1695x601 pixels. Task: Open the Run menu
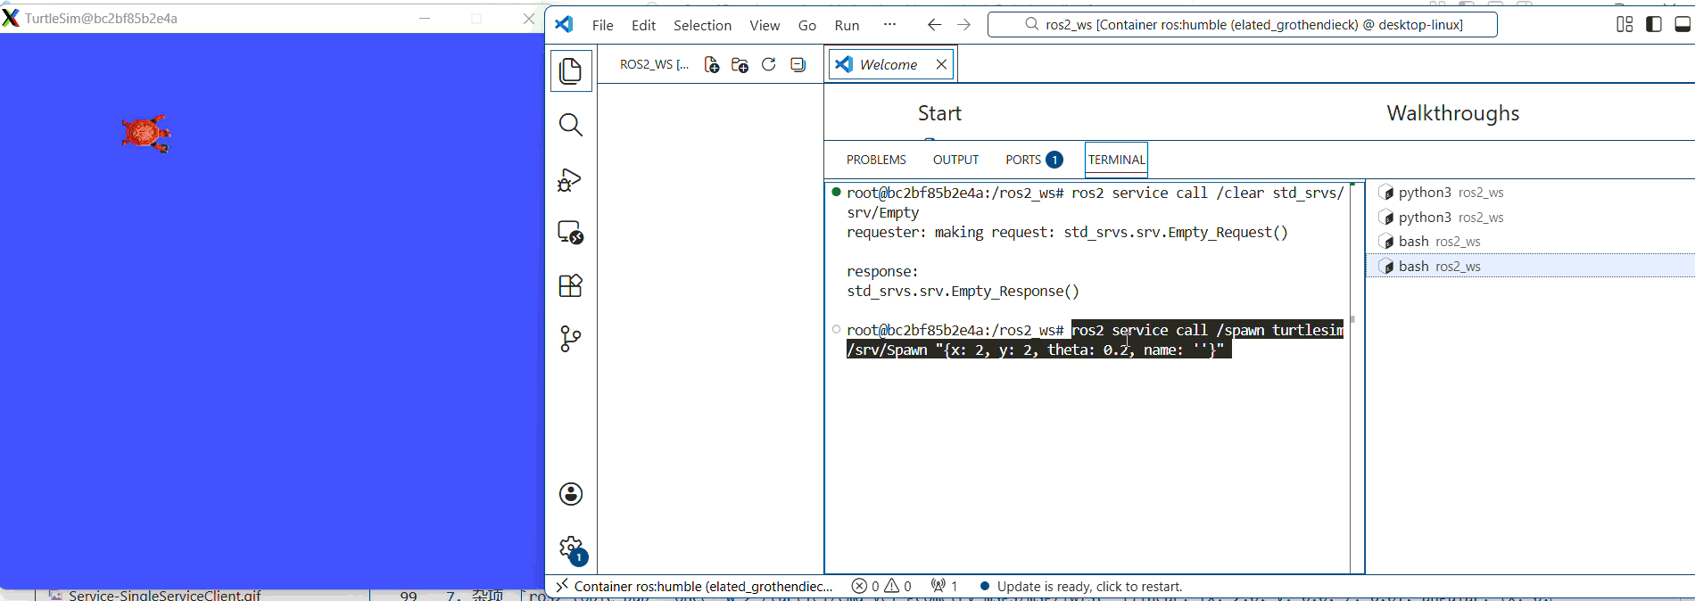point(847,25)
